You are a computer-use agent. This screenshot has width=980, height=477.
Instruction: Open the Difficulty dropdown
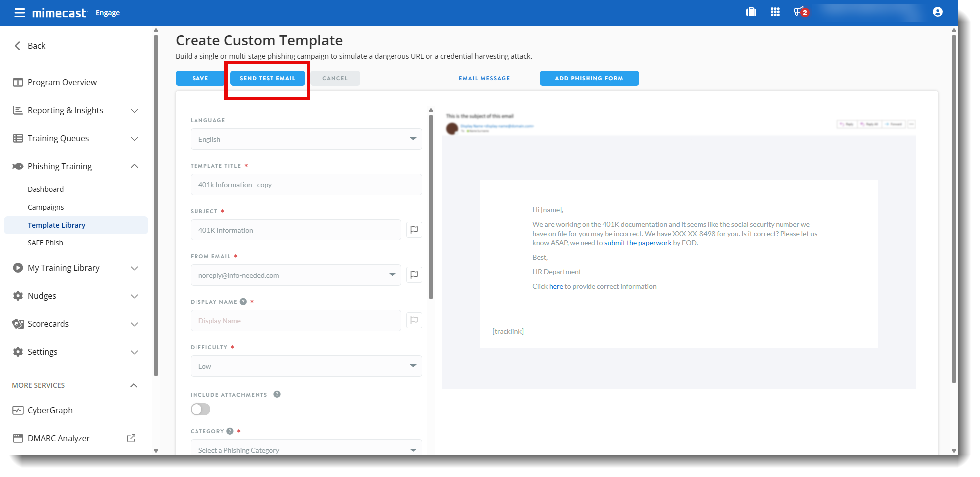(306, 366)
